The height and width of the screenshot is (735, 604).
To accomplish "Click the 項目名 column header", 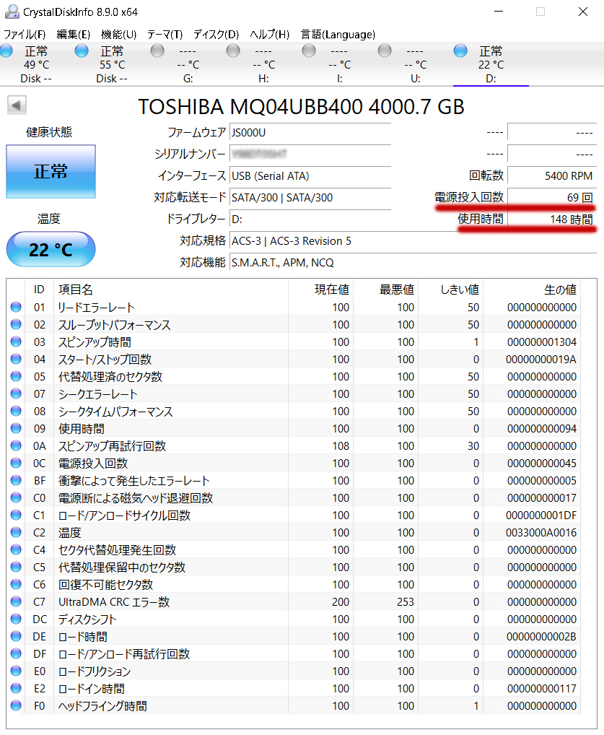I will (171, 290).
